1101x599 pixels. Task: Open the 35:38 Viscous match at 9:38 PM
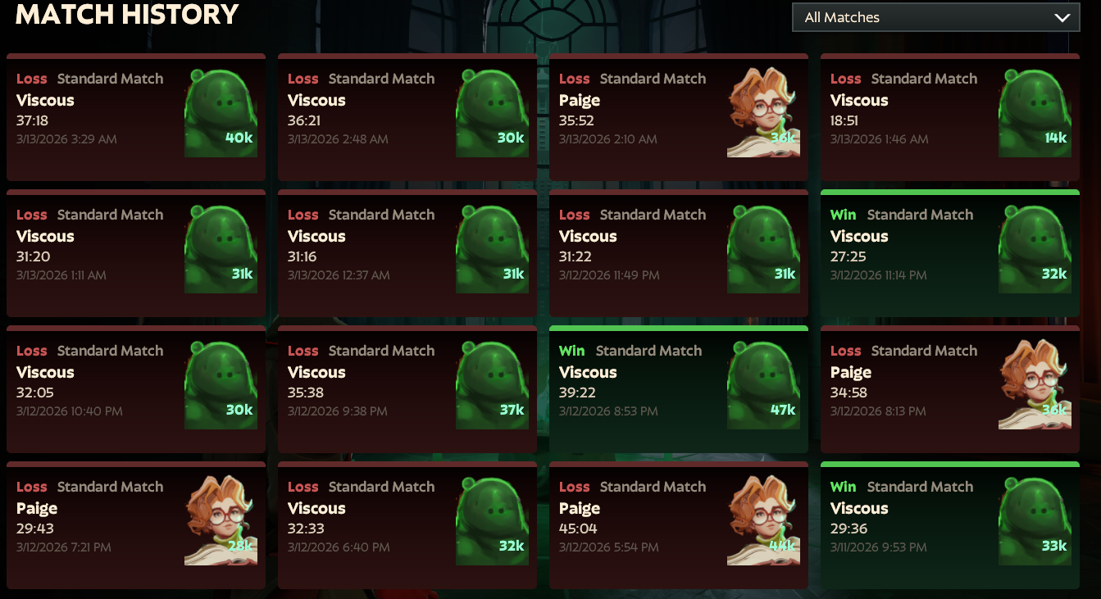point(407,389)
